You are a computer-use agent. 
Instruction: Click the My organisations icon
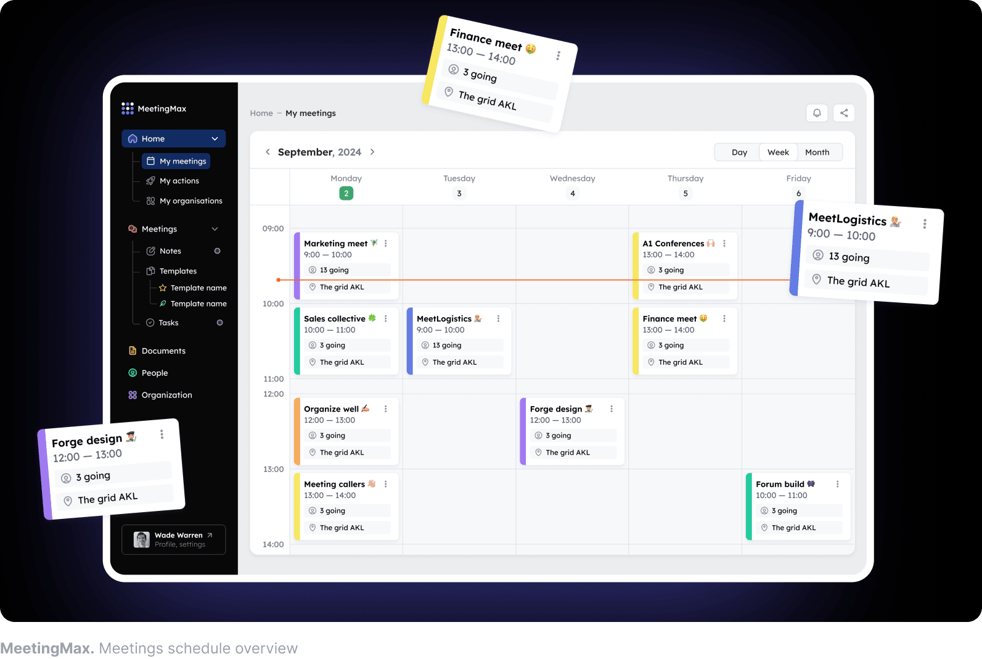(150, 201)
